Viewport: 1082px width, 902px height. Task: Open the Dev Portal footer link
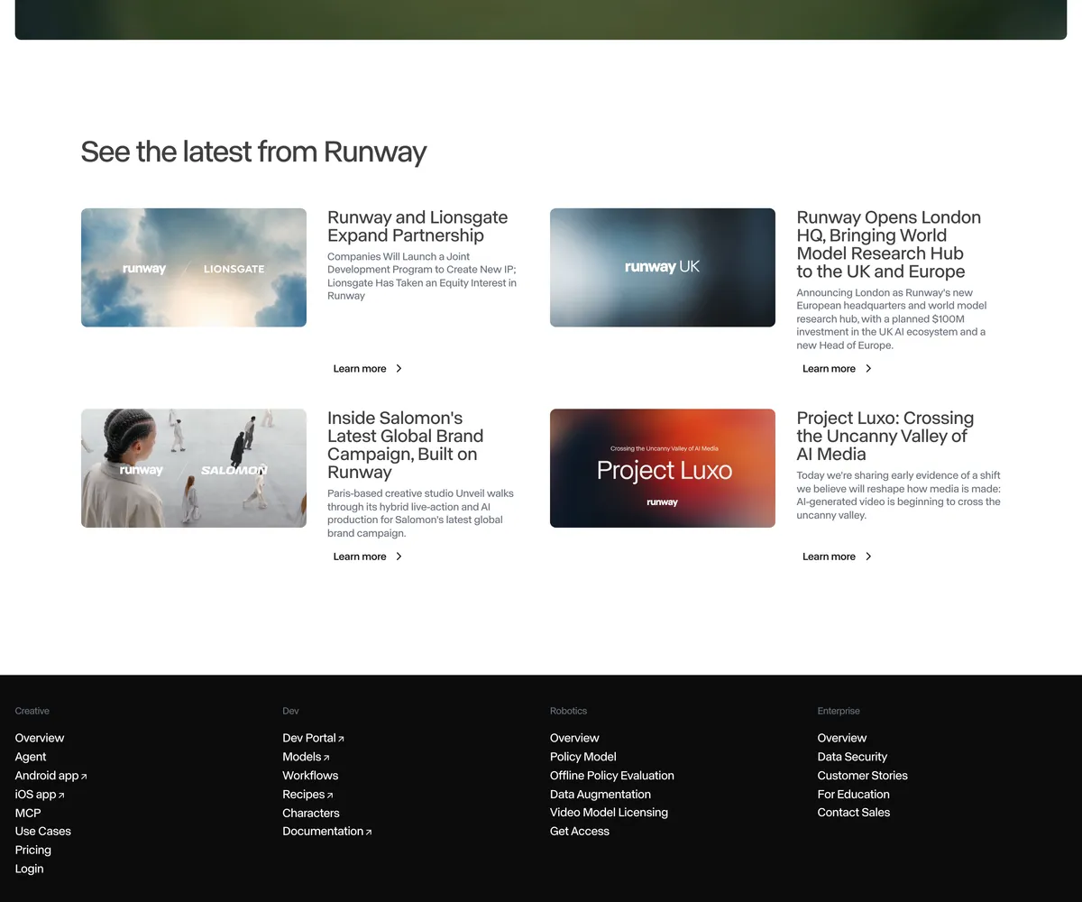pyautogui.click(x=314, y=738)
